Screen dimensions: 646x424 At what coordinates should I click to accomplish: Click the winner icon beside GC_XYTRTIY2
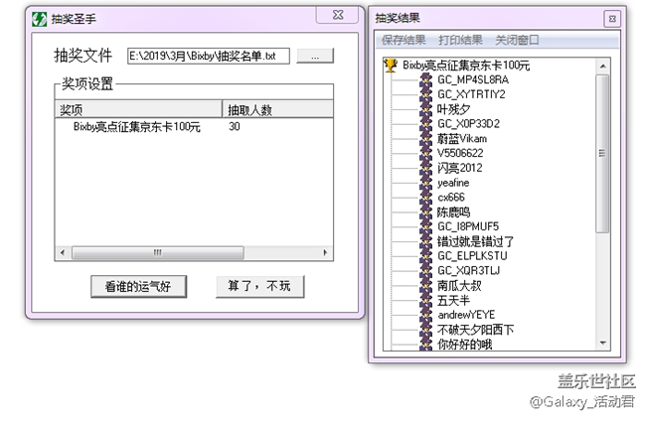425,94
